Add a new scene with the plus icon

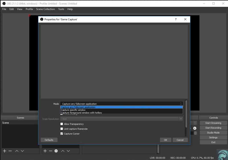point(5,151)
